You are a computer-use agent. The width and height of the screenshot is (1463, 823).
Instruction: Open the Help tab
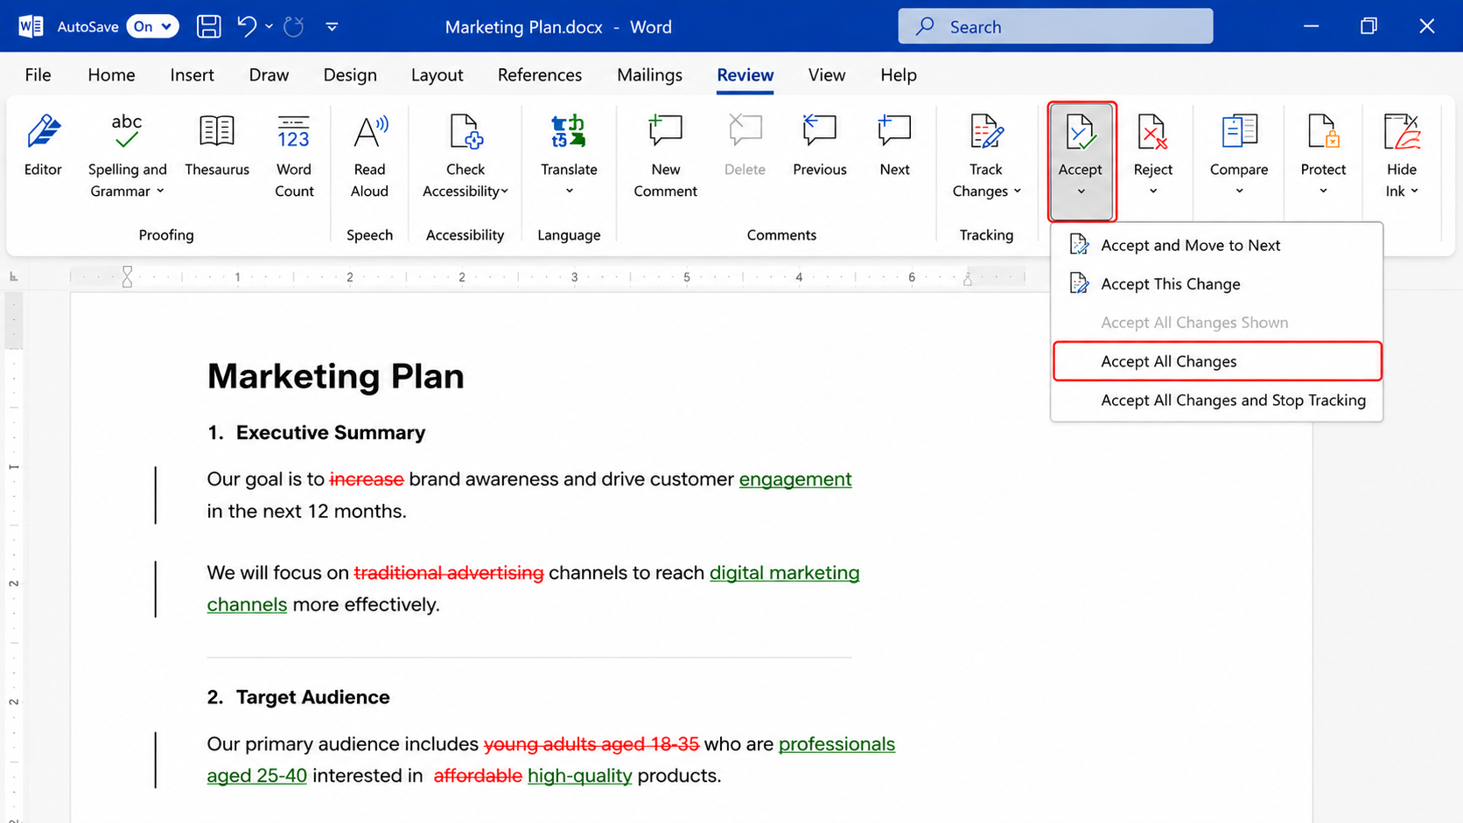coord(898,75)
